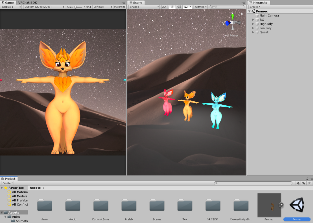Toggle Maximize on play in Game view
Image resolution: width=313 pixels, height=223 pixels.
120,7
